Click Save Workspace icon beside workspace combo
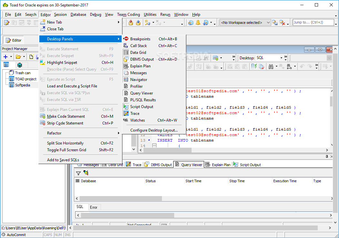Viewport: 339px width, 238px height. (x=275, y=23)
